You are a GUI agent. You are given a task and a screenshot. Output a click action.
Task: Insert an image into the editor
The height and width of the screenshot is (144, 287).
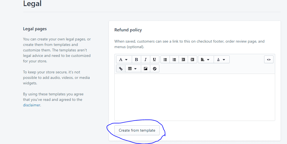[x=146, y=69]
